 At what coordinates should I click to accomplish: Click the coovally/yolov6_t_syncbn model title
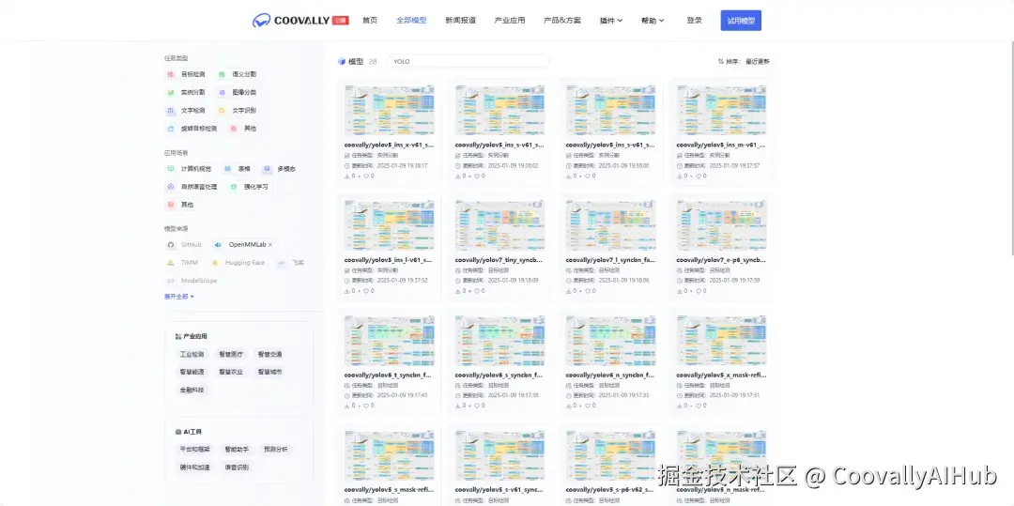388,375
